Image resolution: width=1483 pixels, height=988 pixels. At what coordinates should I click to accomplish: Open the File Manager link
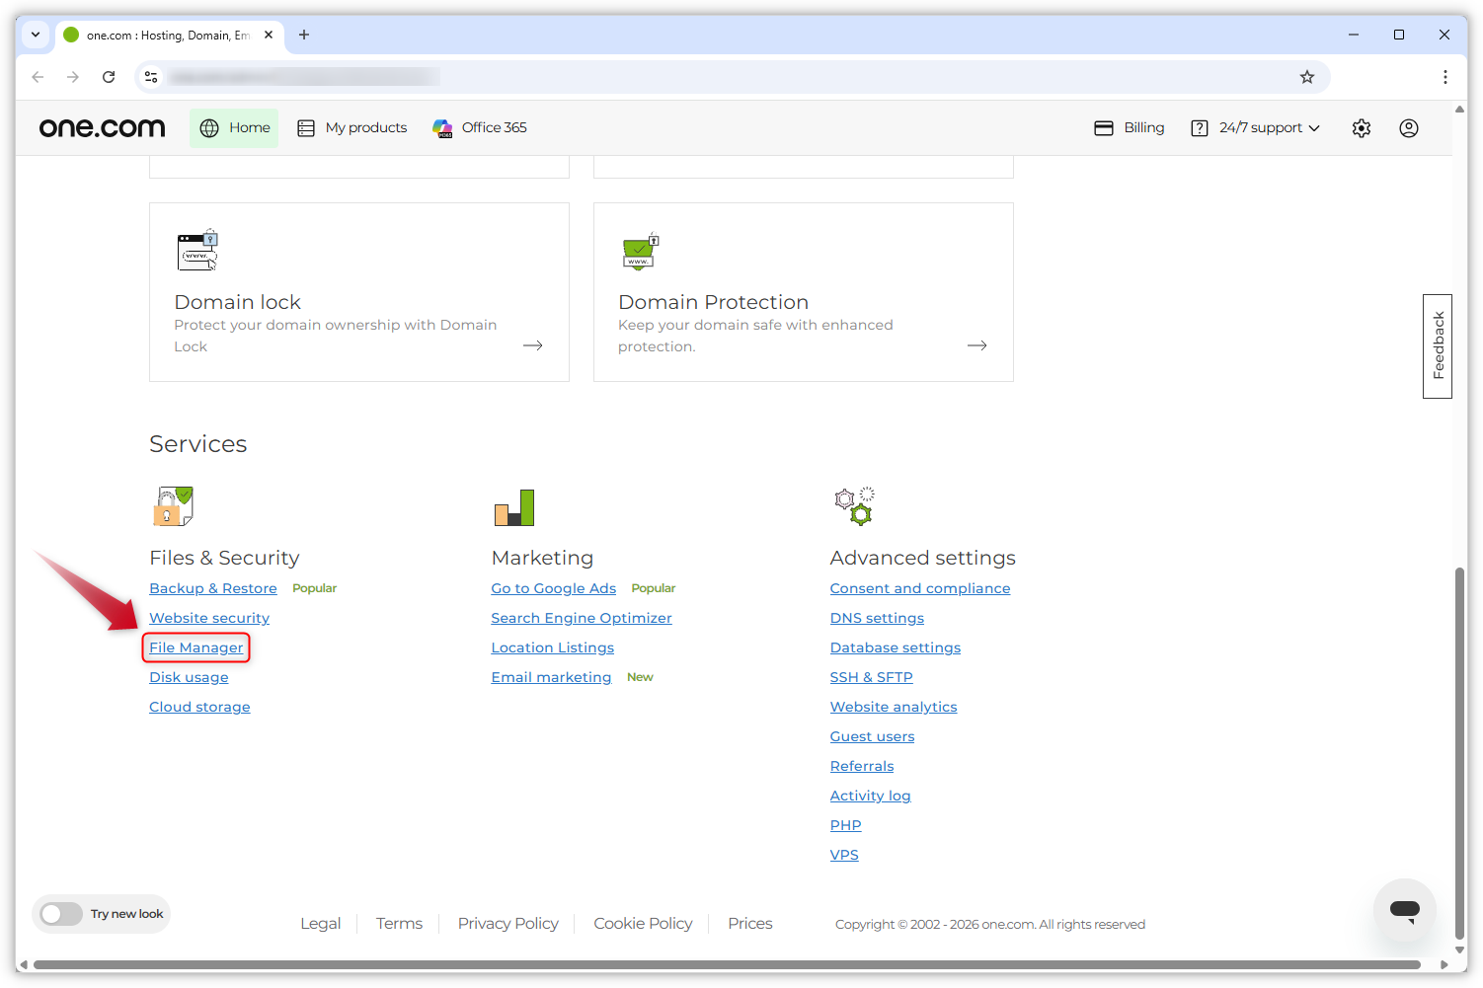[195, 646]
